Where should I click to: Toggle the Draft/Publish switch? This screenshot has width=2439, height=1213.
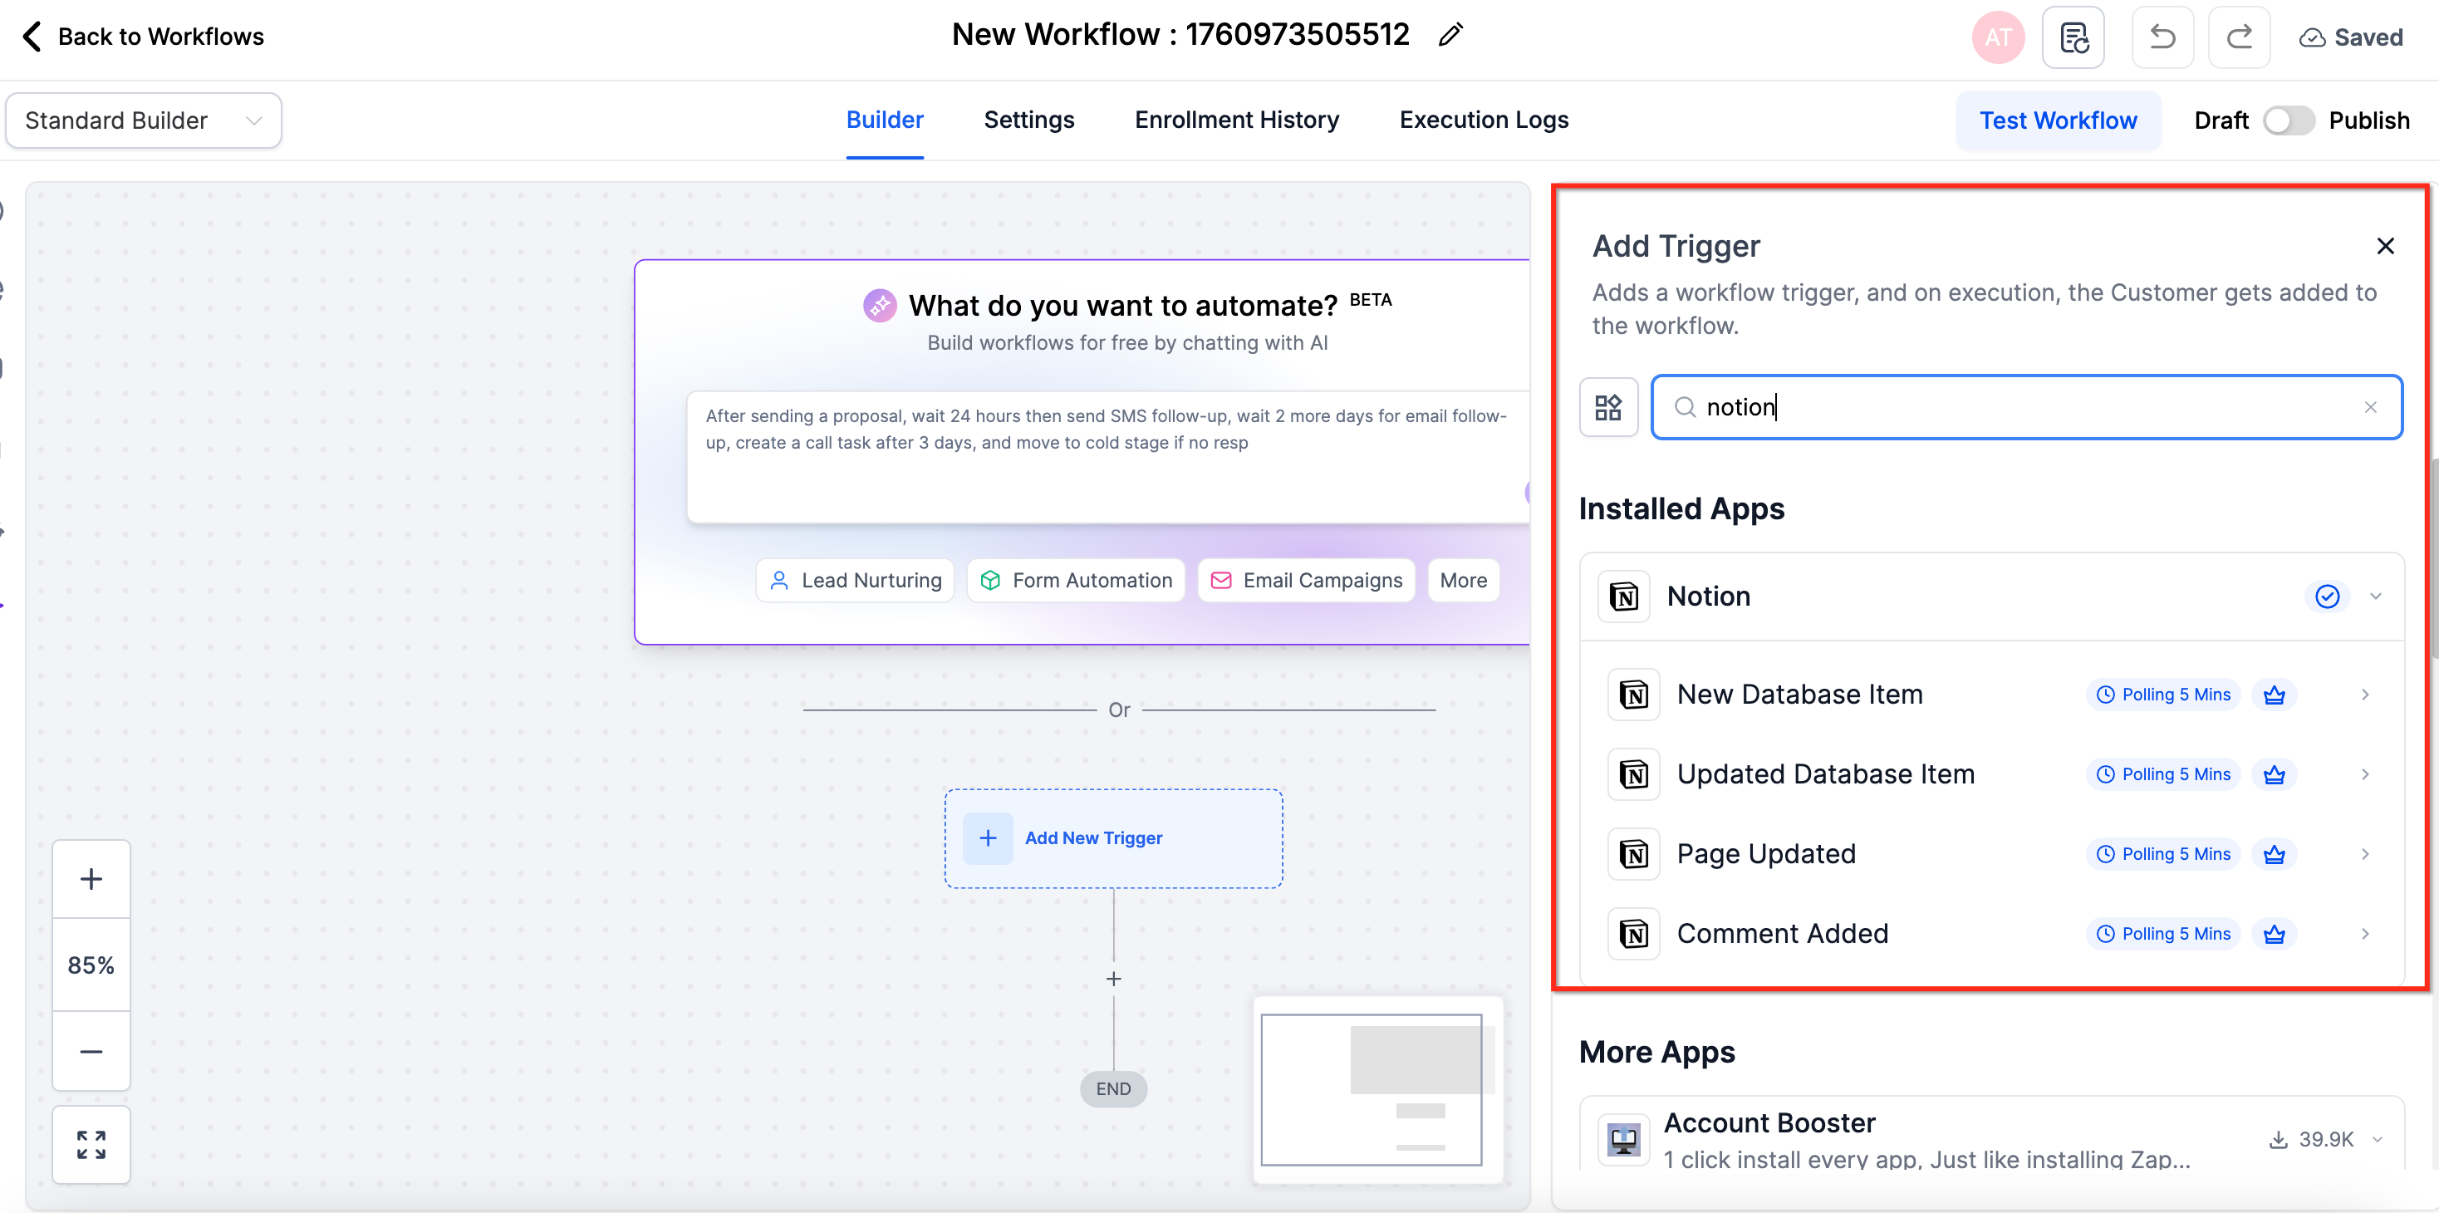[2288, 120]
